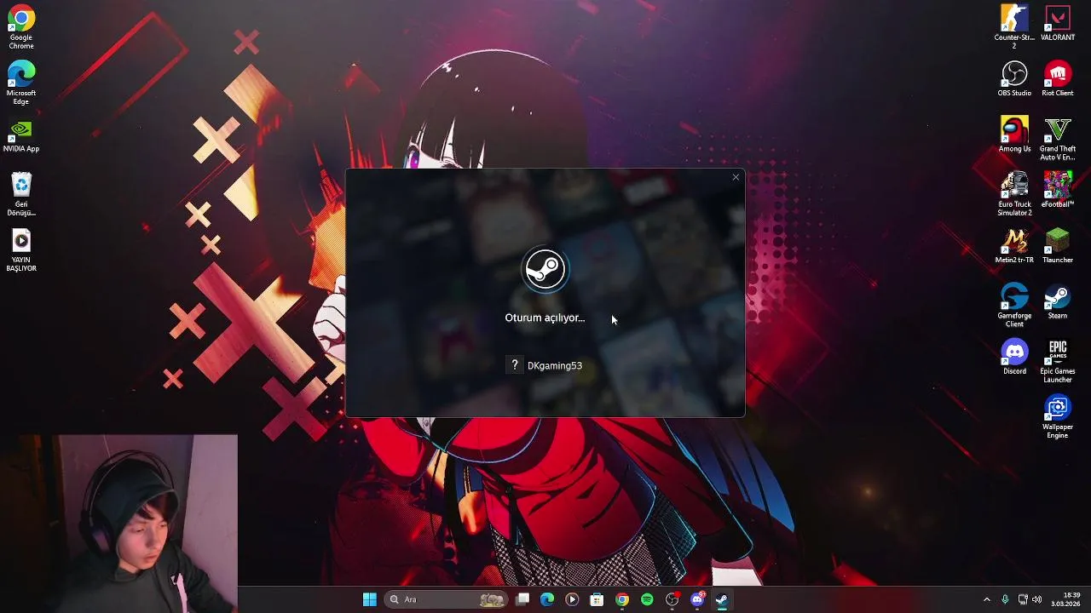Open Spotify from the taskbar
Screen dimensions: 1091x613
647,599
